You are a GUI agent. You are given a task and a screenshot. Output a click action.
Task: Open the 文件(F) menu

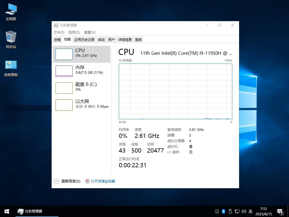tap(58, 32)
